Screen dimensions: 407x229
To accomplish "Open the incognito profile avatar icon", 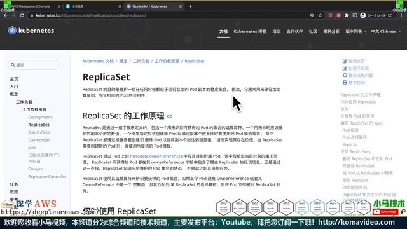I will [x=363, y=15].
